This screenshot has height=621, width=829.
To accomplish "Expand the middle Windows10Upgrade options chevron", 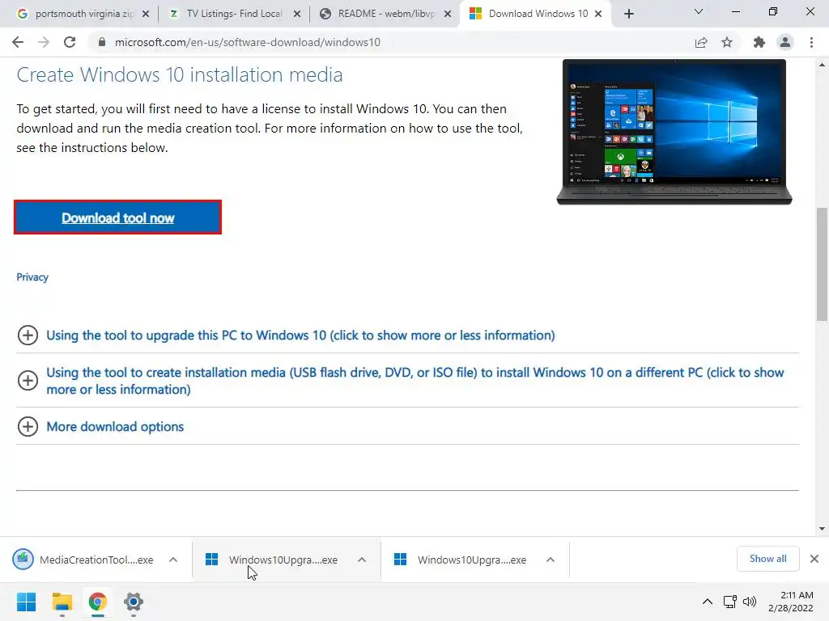I will tap(362, 560).
